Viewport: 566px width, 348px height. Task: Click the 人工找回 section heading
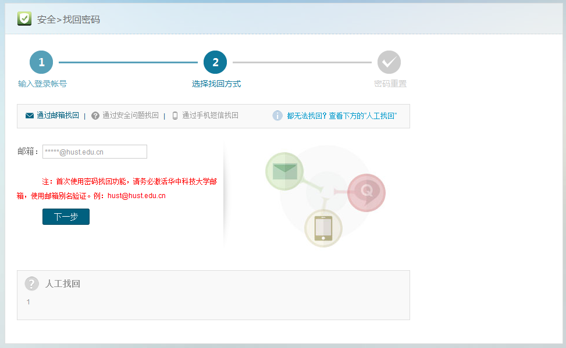(x=63, y=284)
